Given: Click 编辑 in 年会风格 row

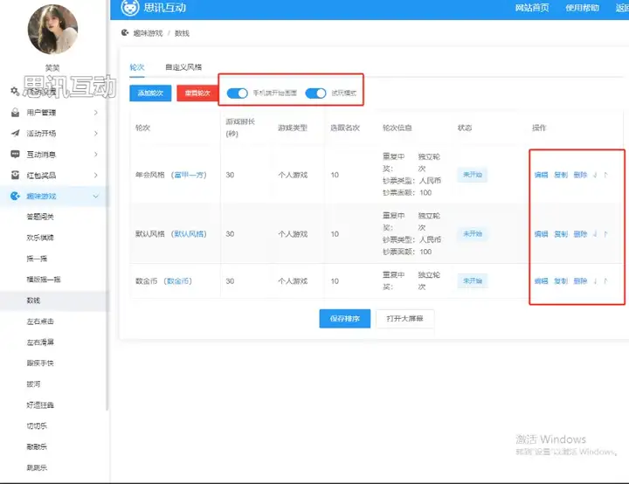Looking at the screenshot, I should [x=541, y=175].
